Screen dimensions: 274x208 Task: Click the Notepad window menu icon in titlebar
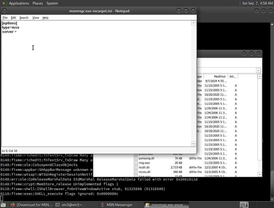click(4, 11)
